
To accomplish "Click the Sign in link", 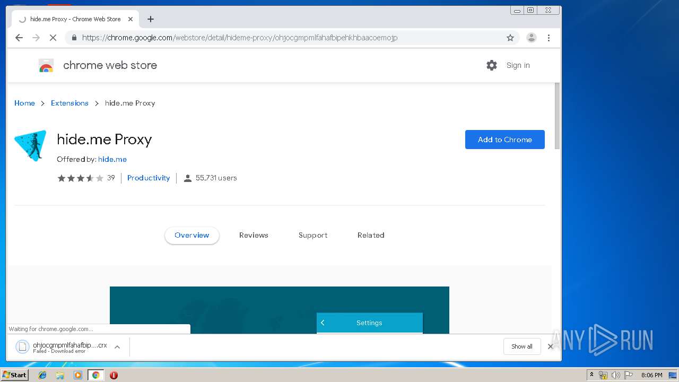I will click(518, 65).
